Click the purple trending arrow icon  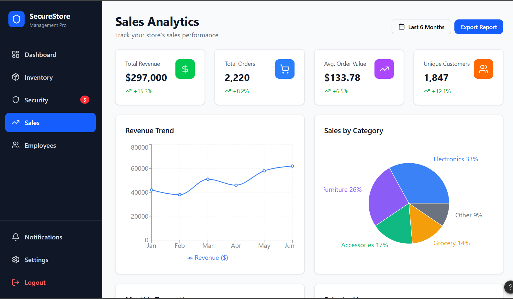coord(384,69)
